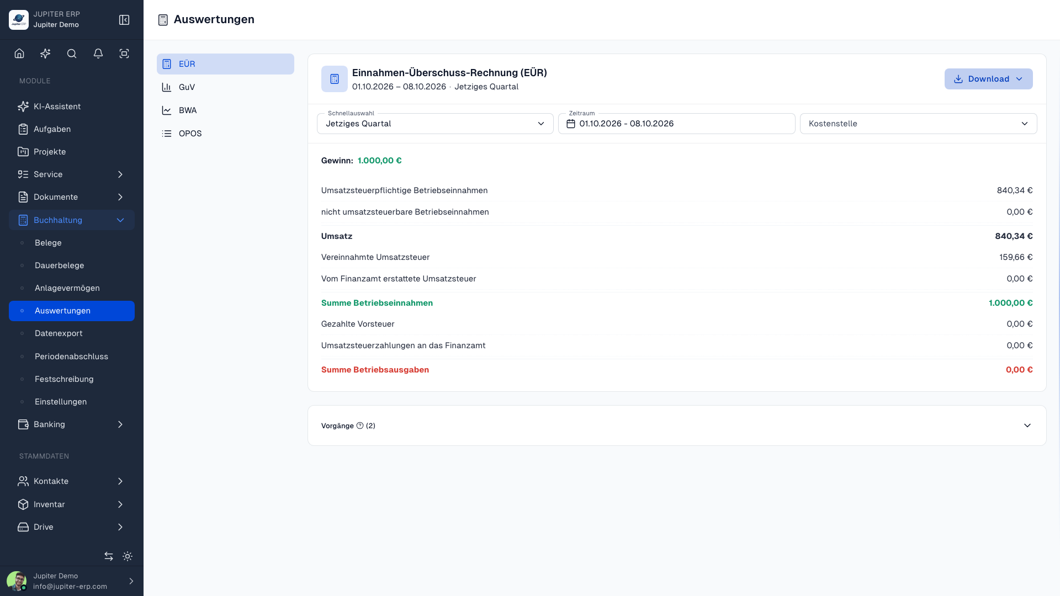
Task: Click the Auswertungen page title icon
Action: (163, 20)
